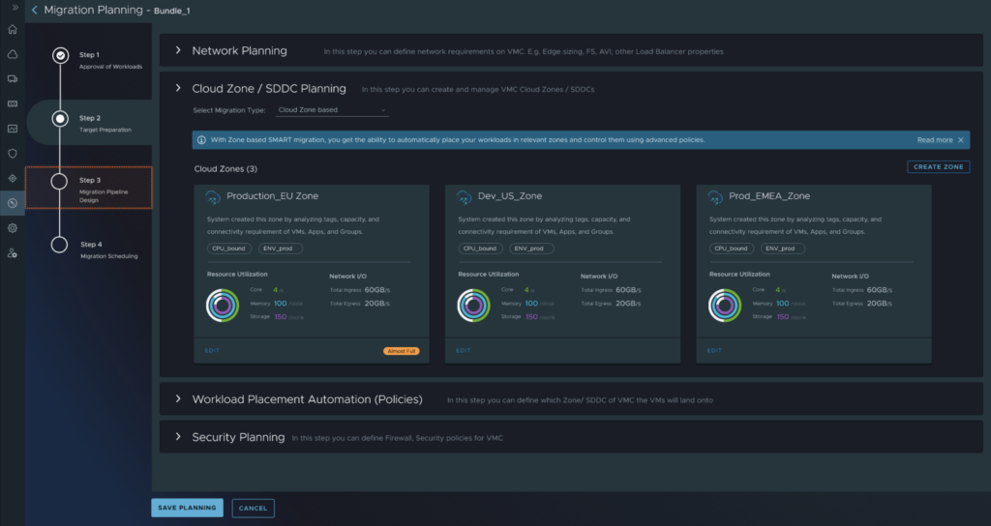Screen dimensions: 991x526
Task: Select the active compass icon in sidebar
Action: 12,203
